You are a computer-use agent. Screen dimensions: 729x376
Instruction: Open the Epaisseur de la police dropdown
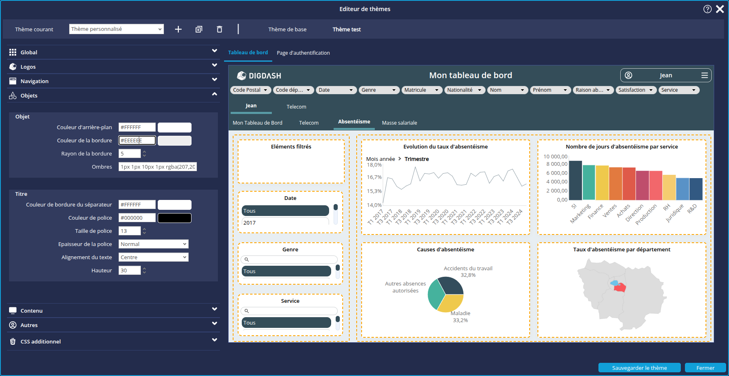coord(153,244)
